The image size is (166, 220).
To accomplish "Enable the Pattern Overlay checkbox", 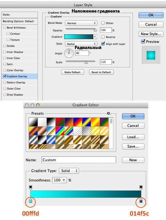I will 5,82.
